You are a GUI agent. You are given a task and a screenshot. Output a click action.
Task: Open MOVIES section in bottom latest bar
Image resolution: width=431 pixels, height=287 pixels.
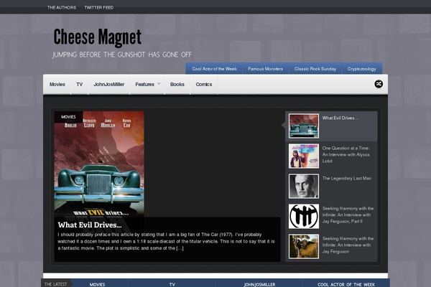[x=97, y=285]
